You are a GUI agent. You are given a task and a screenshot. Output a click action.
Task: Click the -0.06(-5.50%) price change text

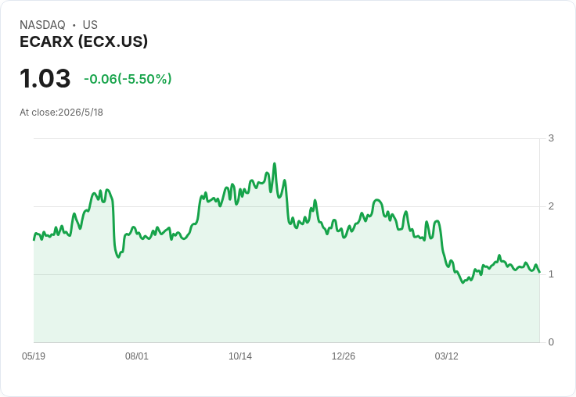[128, 79]
